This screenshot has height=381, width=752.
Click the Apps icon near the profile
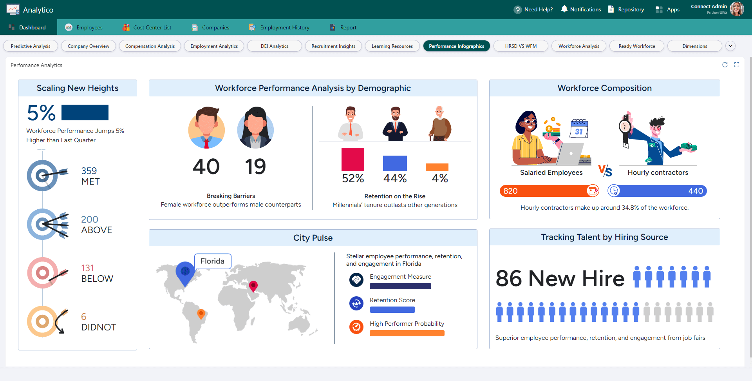point(658,9)
